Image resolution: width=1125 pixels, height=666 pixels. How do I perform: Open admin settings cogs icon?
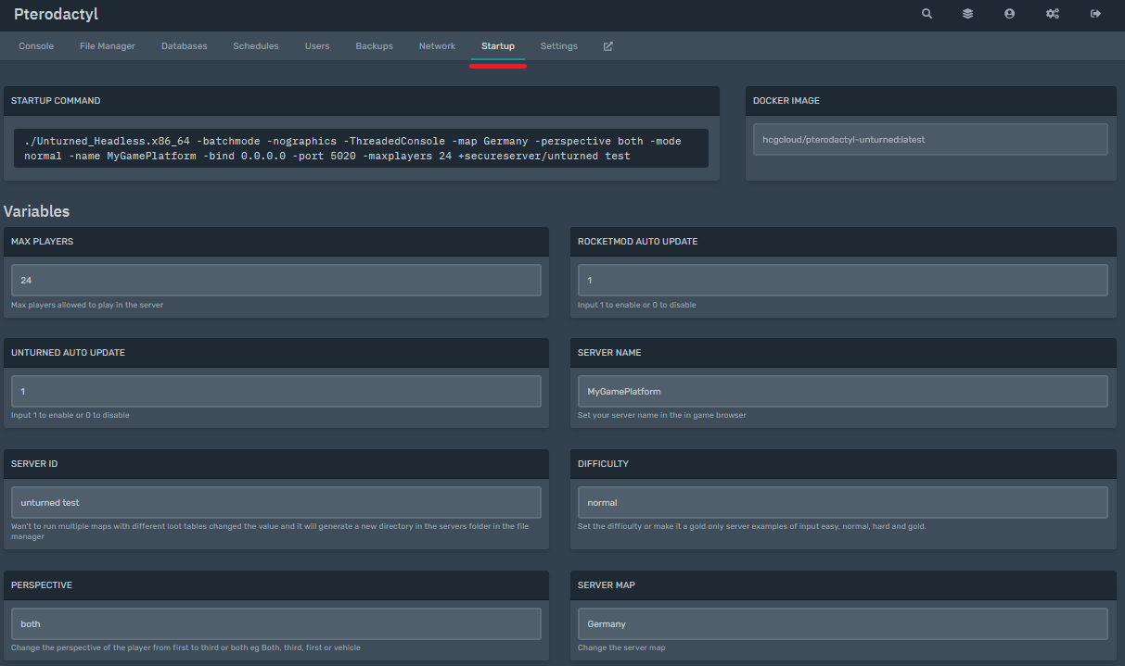[1053, 14]
